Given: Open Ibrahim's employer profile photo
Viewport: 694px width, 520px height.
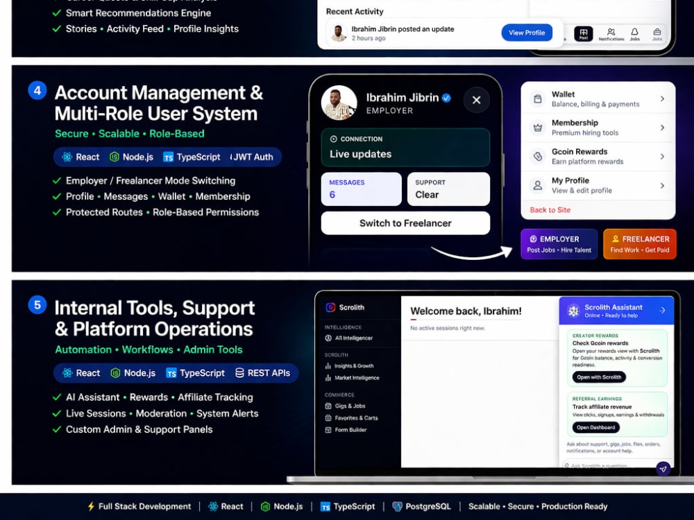Looking at the screenshot, I should point(339,103).
